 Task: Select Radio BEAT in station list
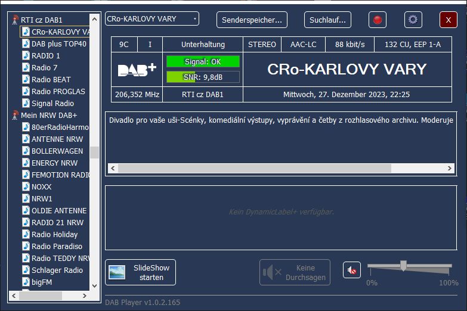click(x=51, y=79)
